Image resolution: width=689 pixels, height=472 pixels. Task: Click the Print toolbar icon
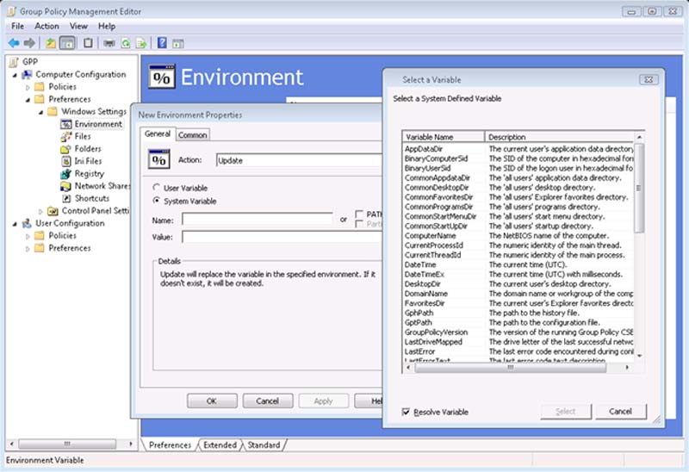(109, 43)
